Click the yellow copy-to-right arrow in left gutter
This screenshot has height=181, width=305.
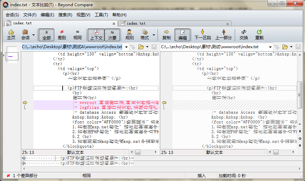[x=25, y=103]
